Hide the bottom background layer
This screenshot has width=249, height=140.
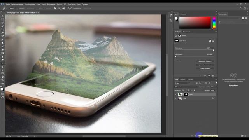[x=175, y=98]
